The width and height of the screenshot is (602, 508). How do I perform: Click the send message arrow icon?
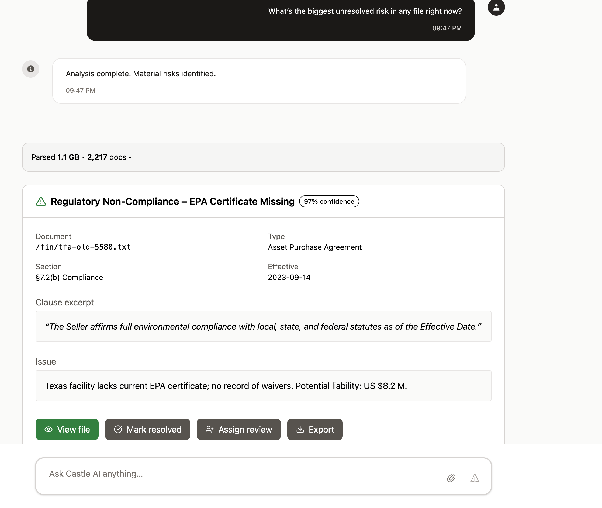pos(475,478)
